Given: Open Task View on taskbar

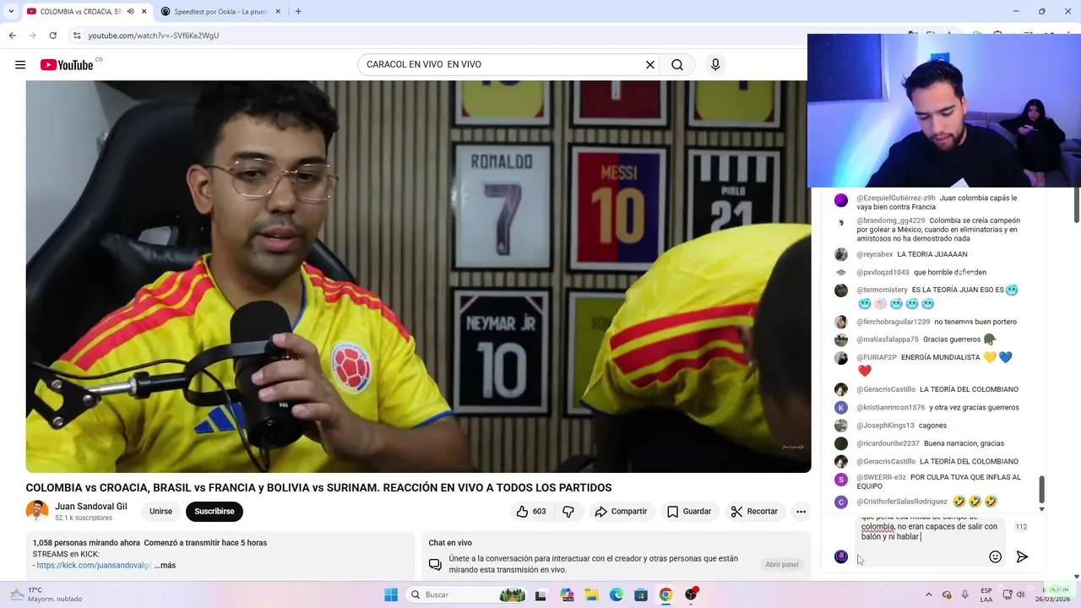Looking at the screenshot, I should [x=540, y=594].
